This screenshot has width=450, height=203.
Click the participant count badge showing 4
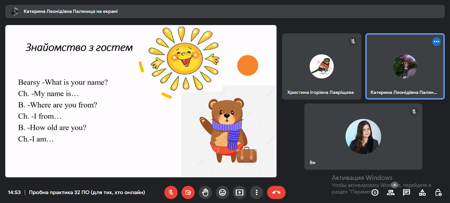click(394, 185)
